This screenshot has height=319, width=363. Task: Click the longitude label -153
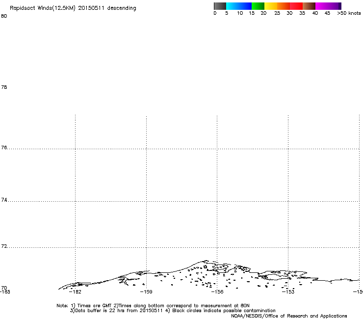coord(288,292)
